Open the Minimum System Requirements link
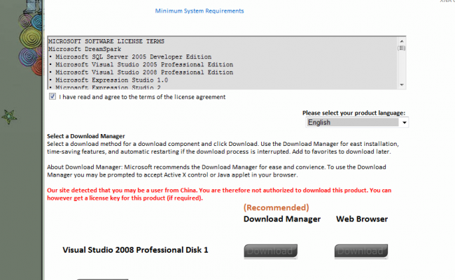The width and height of the screenshot is (455, 280). click(x=199, y=11)
